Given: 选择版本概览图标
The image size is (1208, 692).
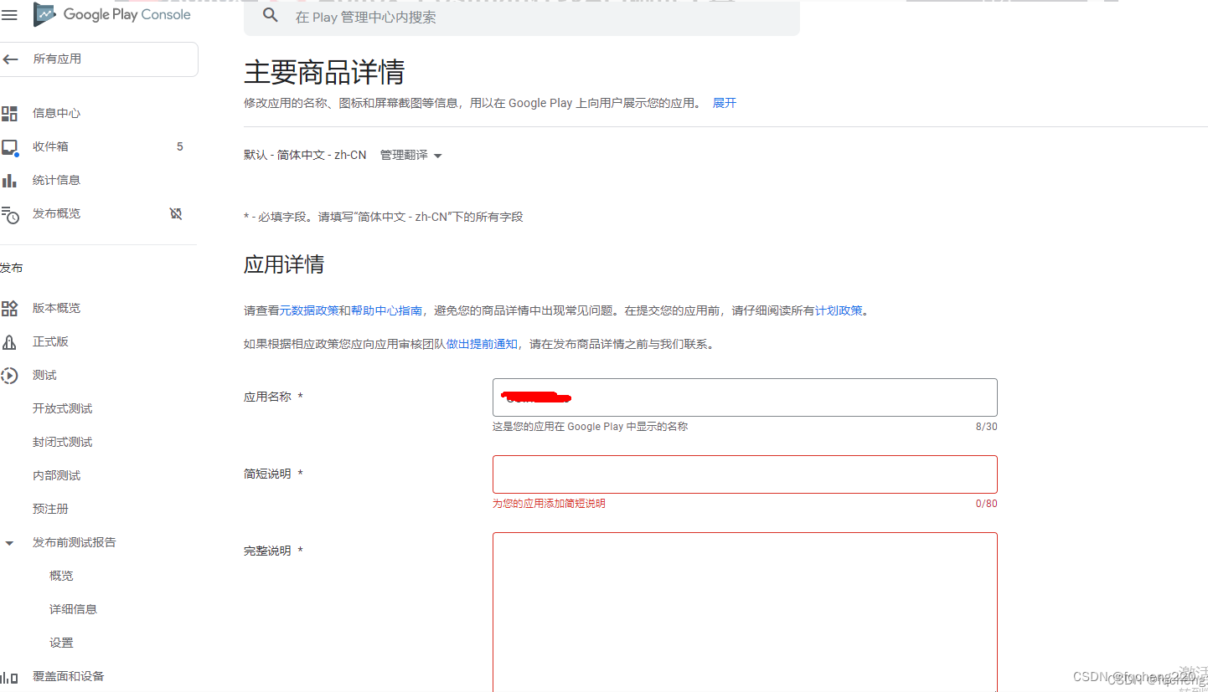Looking at the screenshot, I should pos(11,307).
